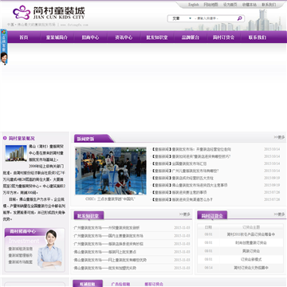Expand 更多 in the 新闻更新 section
The height and width of the screenshot is (287, 287).
[x=279, y=137]
